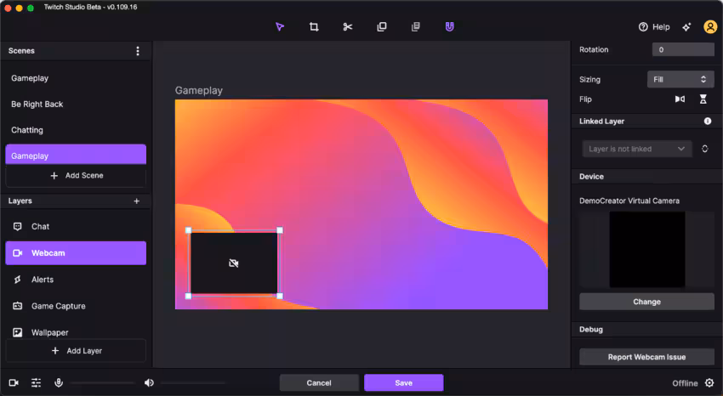The image size is (723, 396).
Task: Click Add Layer button
Action: (76, 351)
